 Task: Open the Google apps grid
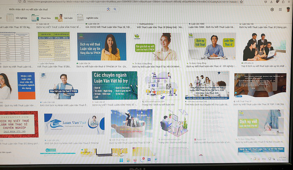coord(280,10)
